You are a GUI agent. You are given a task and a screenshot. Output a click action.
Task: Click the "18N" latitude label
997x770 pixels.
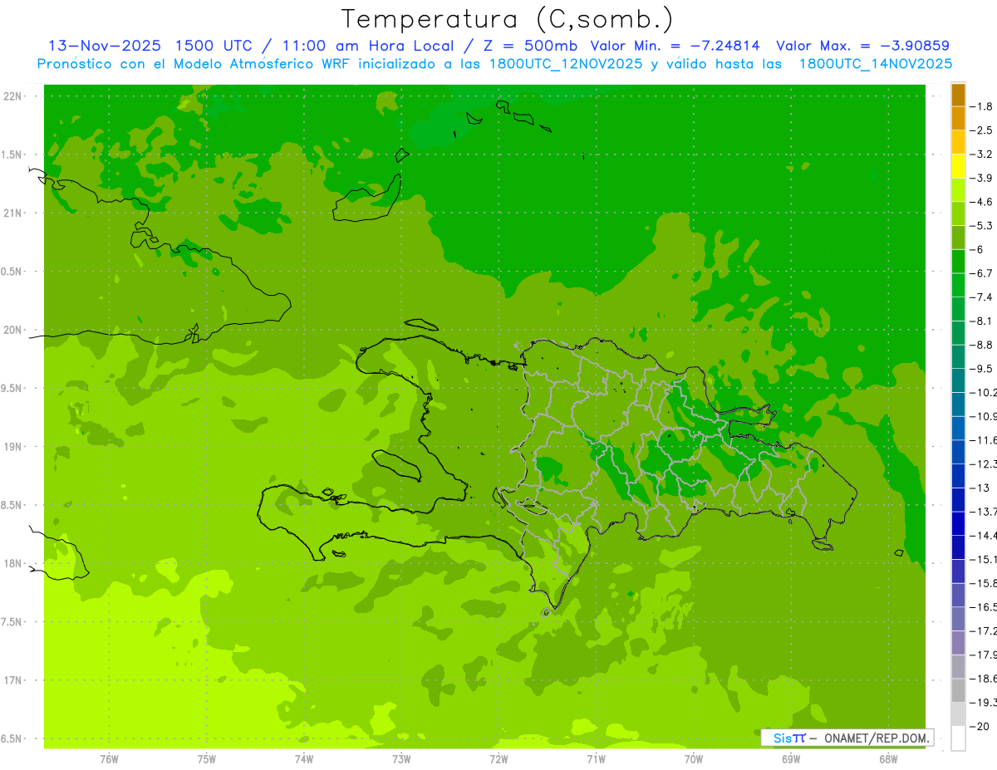12,564
